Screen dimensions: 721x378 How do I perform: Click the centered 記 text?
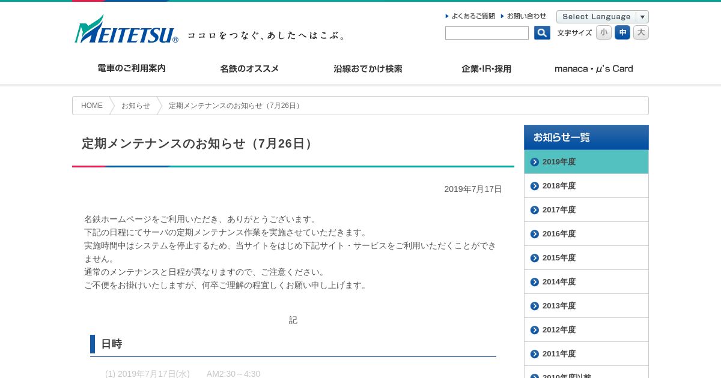tap(293, 320)
